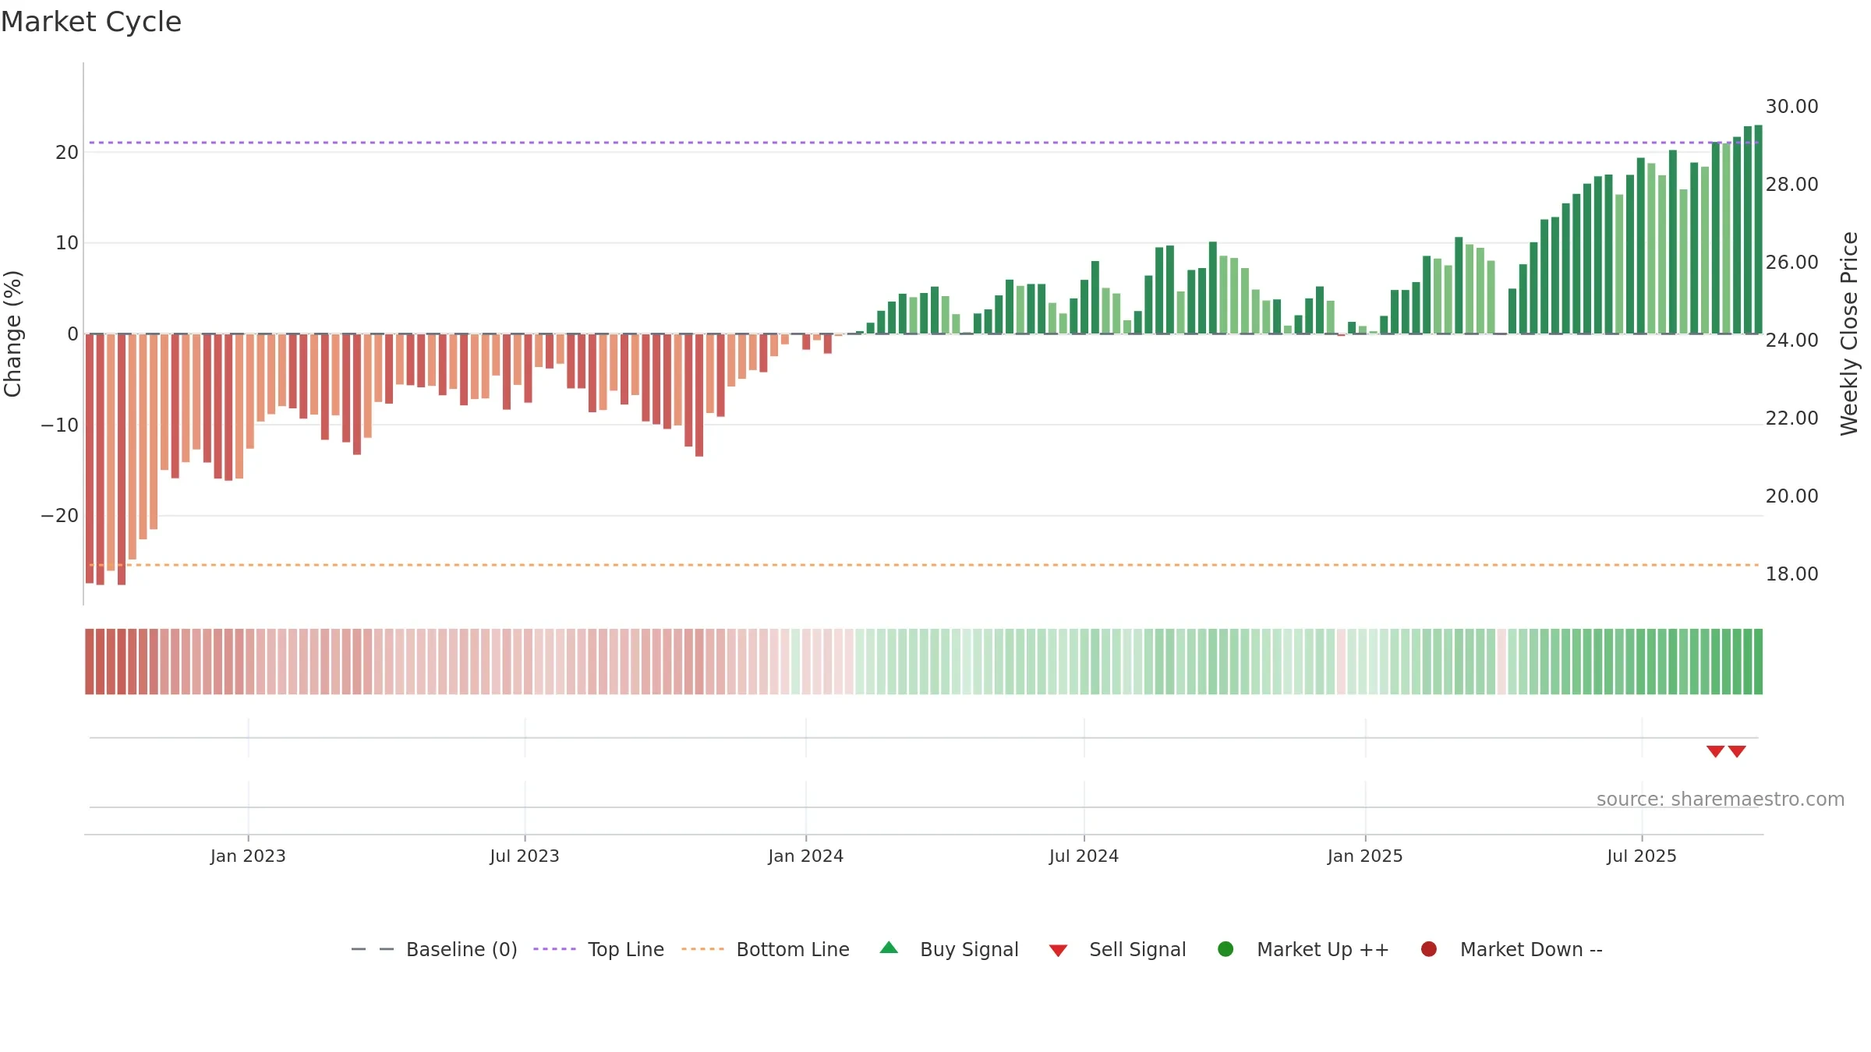Toggle the Buy Signal legend entry
Screen dimensions: 1871x1052
point(949,949)
